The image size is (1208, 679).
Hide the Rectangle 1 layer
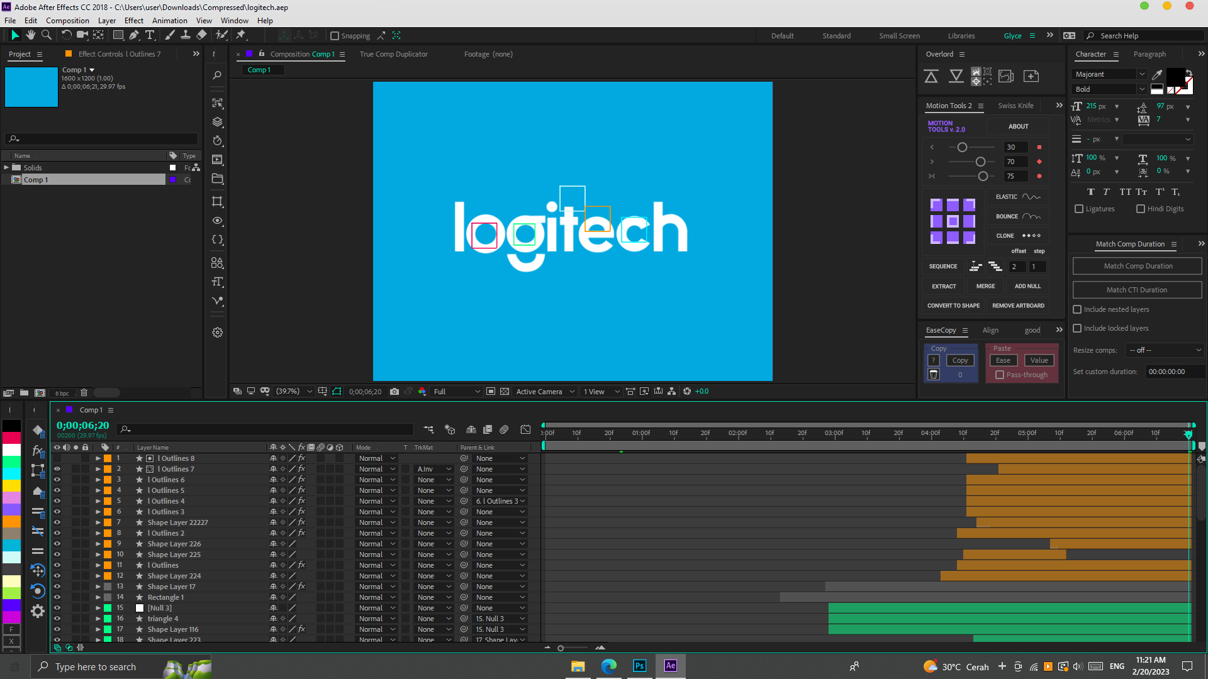click(x=57, y=597)
